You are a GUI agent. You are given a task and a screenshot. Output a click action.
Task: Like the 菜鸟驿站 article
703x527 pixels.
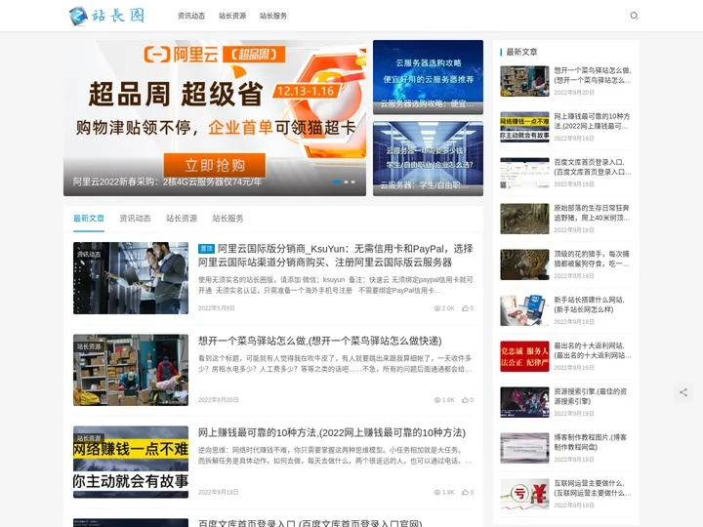466,400
